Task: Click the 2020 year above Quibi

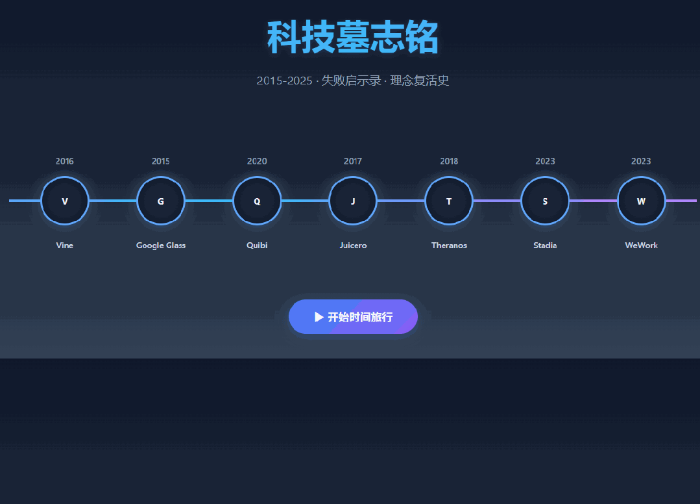Action: click(x=257, y=161)
